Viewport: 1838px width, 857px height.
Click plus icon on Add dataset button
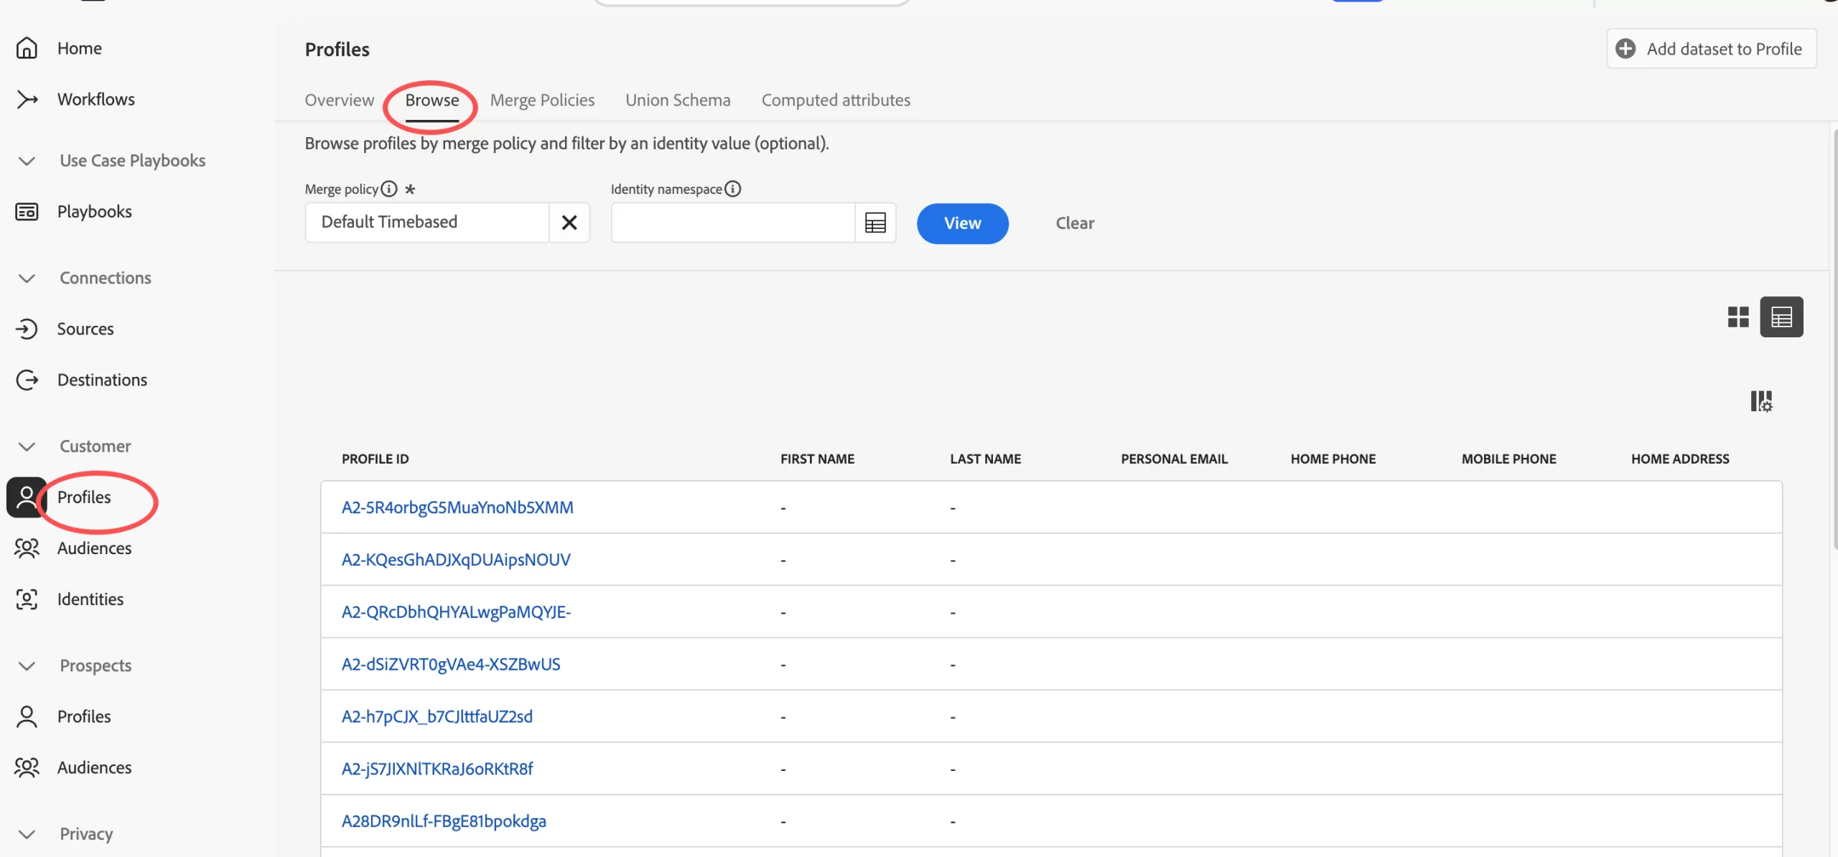click(1625, 49)
